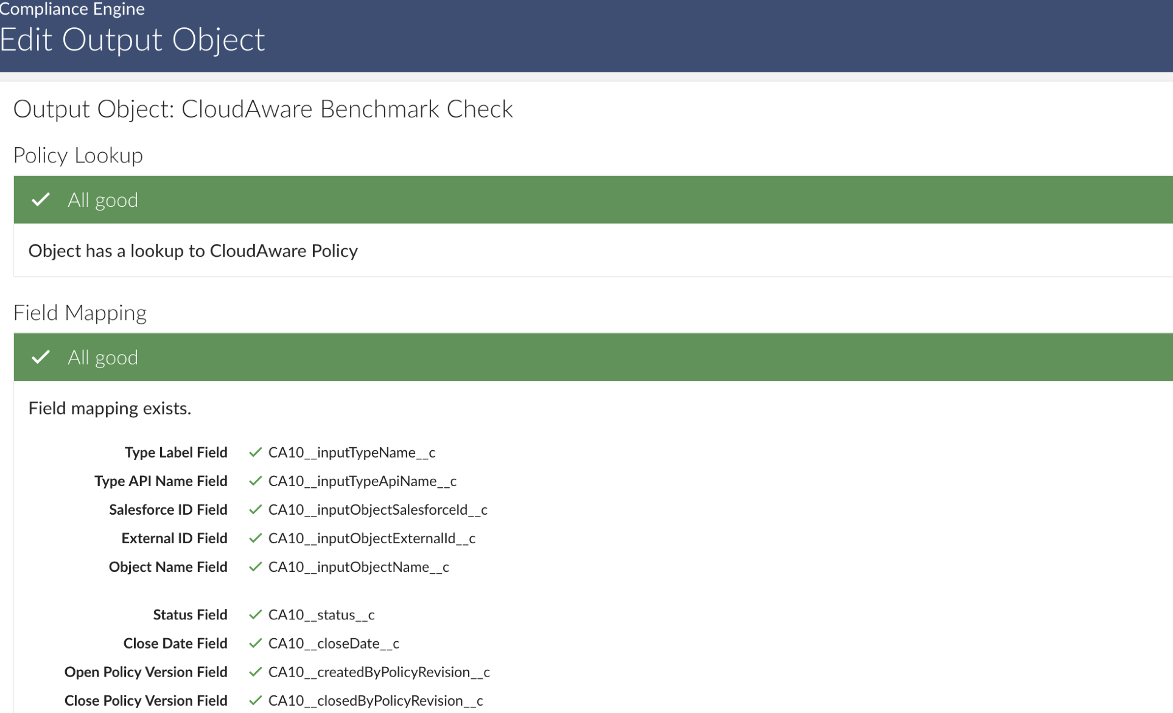This screenshot has width=1173, height=713.
Task: Click green check beside CA10__status__c
Action: (256, 614)
